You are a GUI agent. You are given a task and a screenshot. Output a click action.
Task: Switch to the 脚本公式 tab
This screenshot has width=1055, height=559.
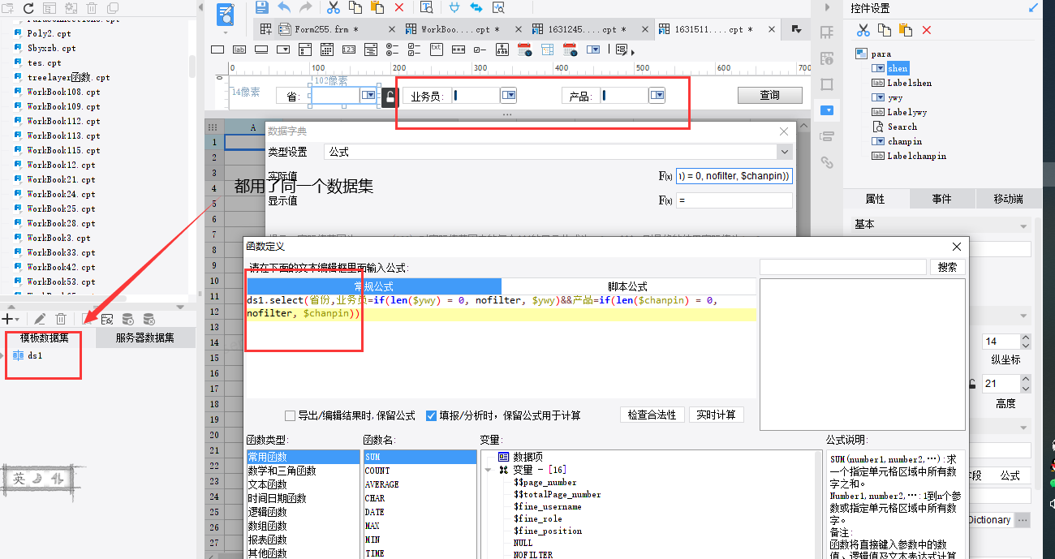click(628, 286)
